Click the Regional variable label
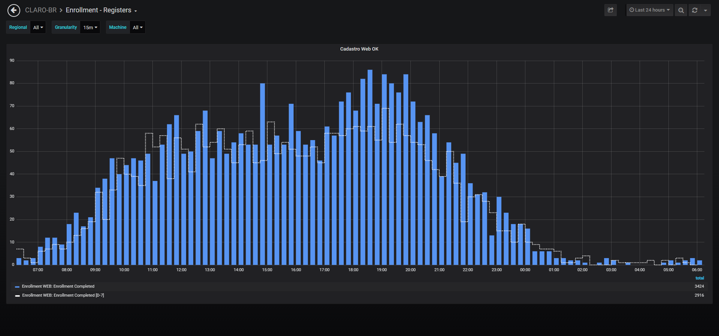The height and width of the screenshot is (336, 719). pyautogui.click(x=18, y=27)
